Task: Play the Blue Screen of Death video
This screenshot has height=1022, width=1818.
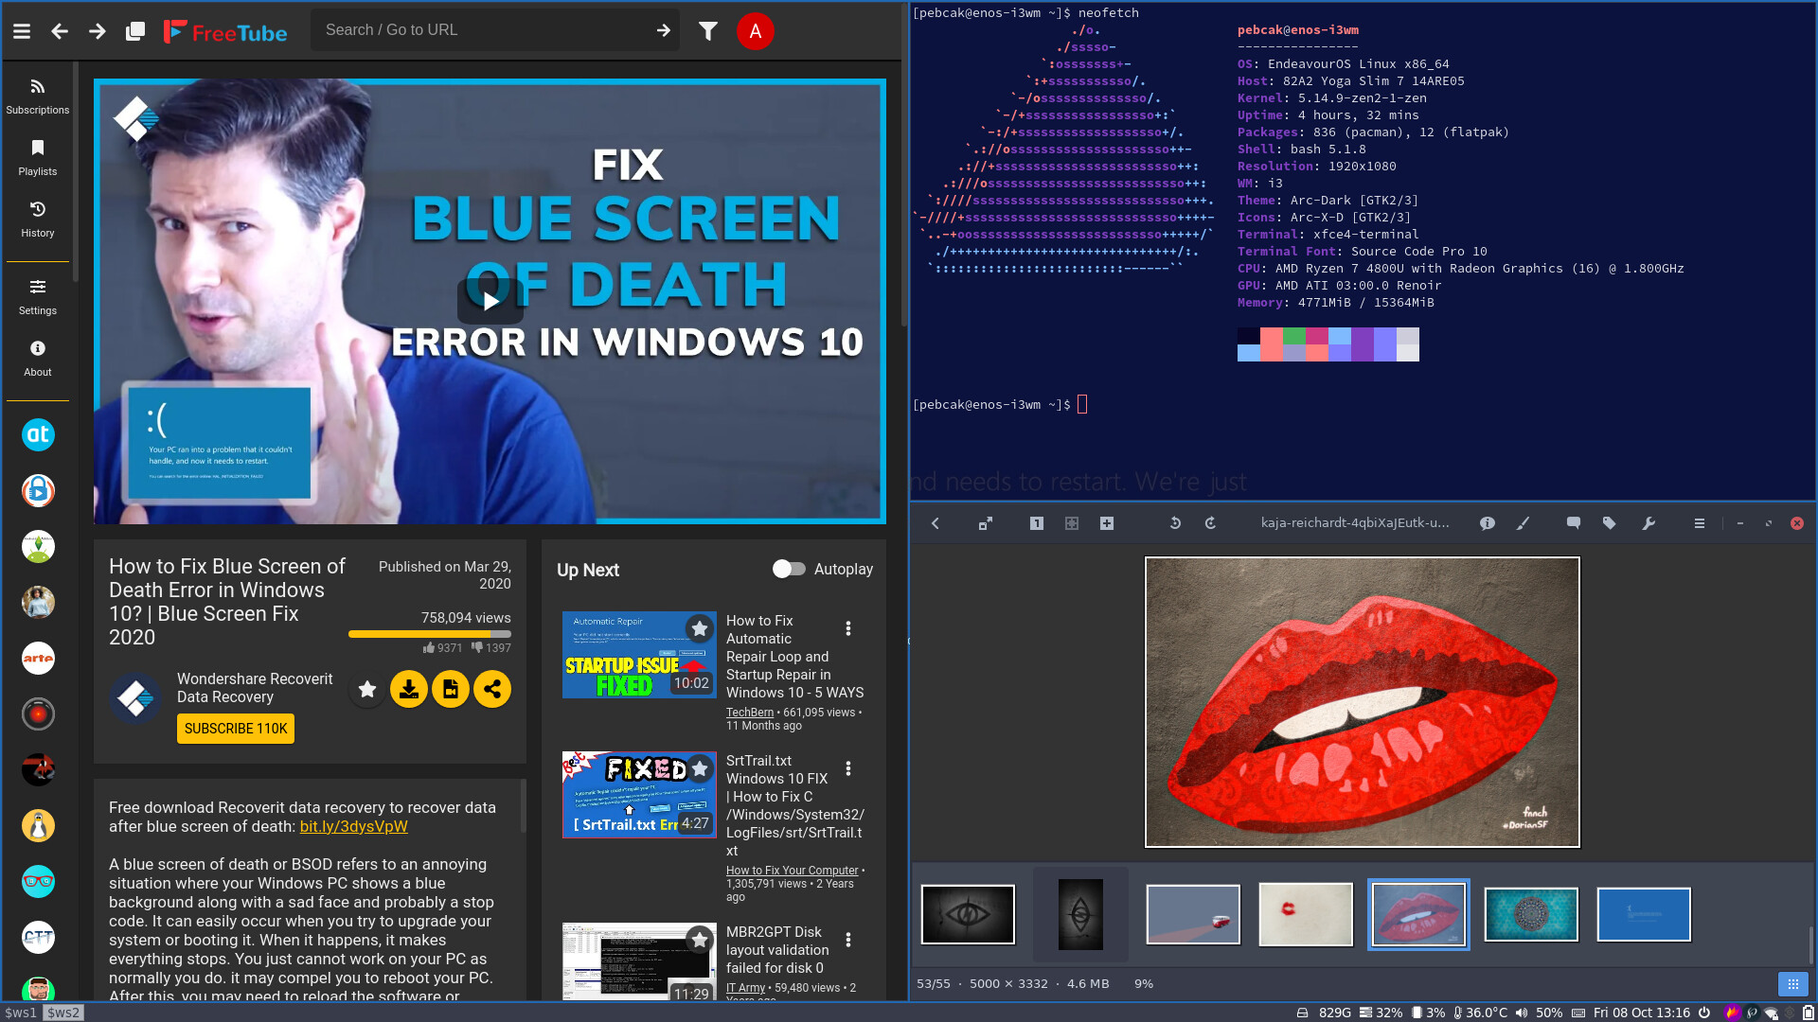Action: [490, 301]
